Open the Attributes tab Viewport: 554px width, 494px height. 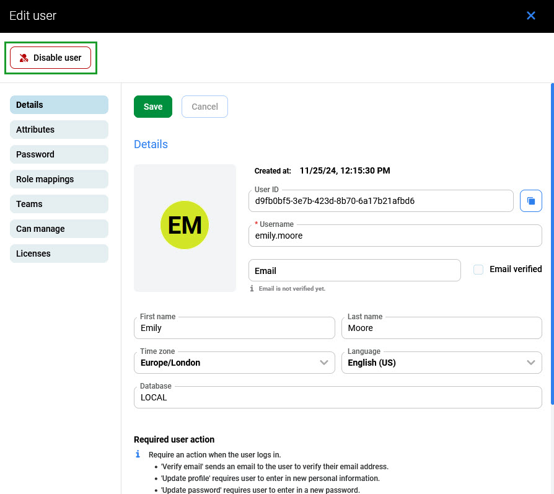click(x=59, y=130)
